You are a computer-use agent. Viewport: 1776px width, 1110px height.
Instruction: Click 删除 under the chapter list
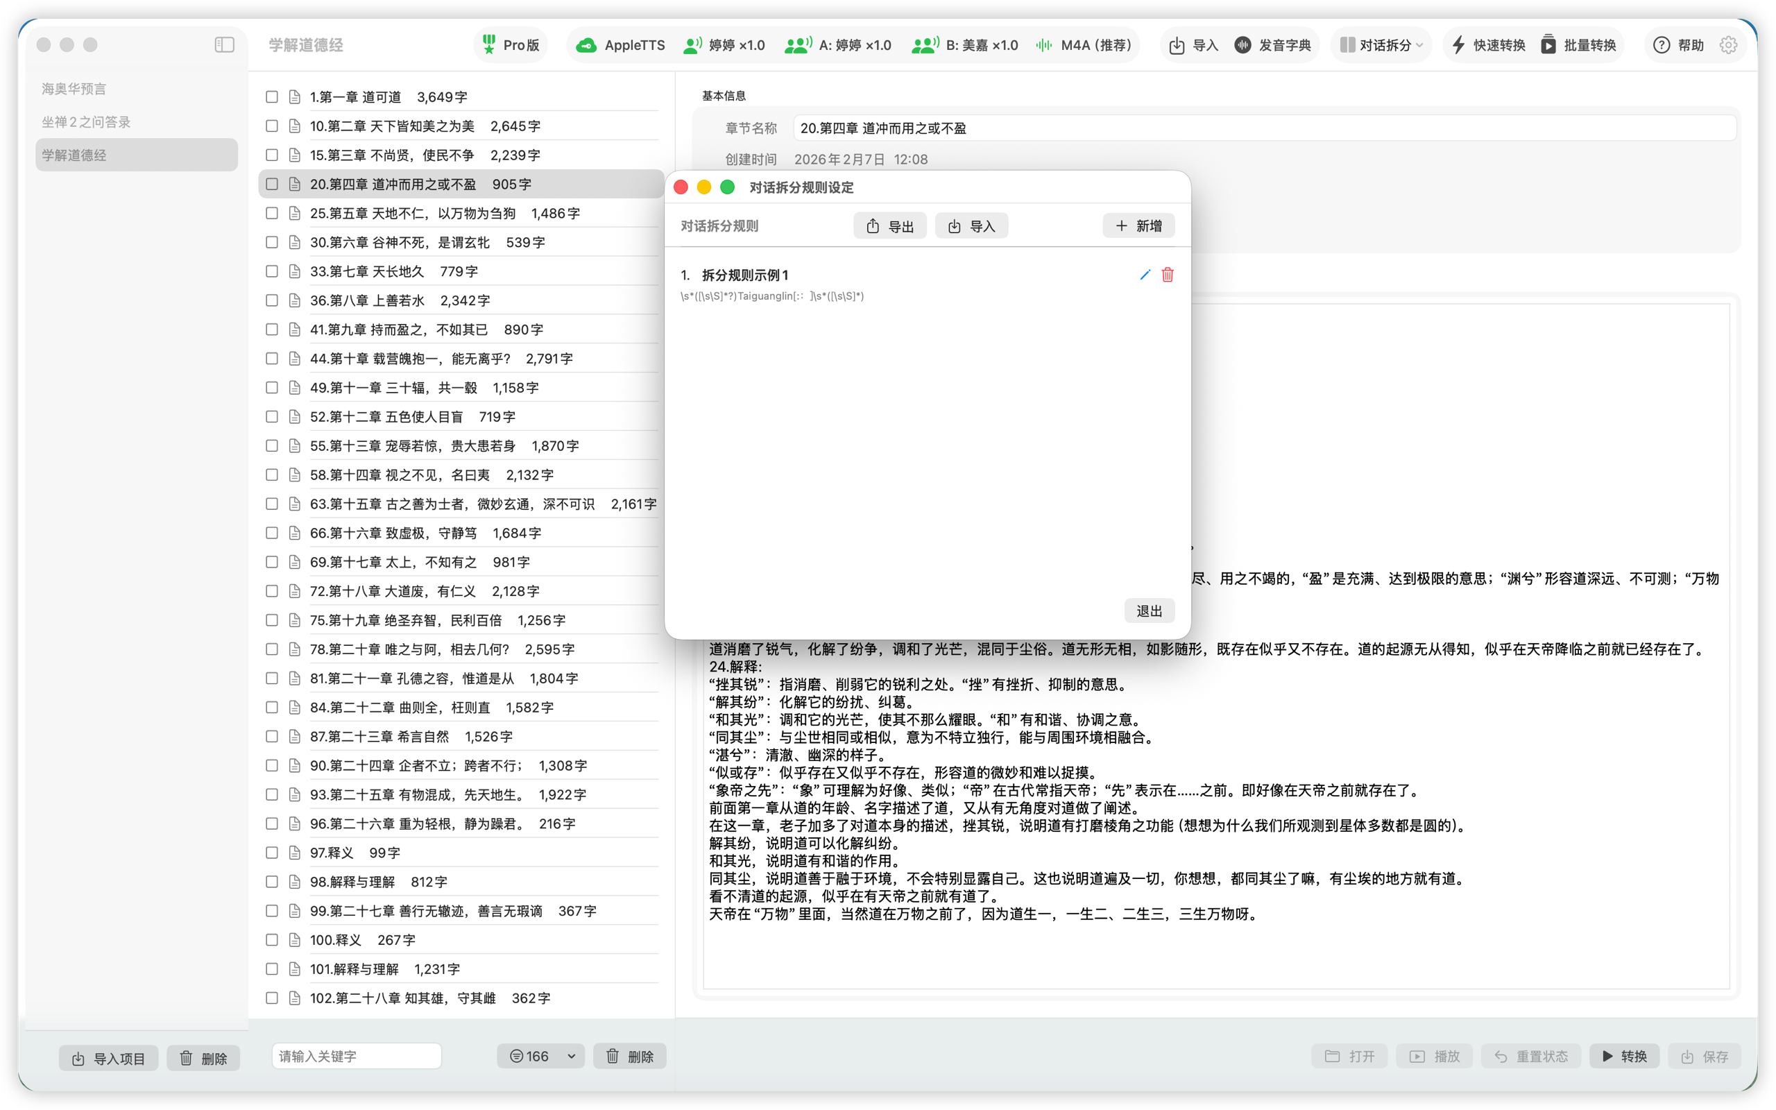[x=630, y=1056]
